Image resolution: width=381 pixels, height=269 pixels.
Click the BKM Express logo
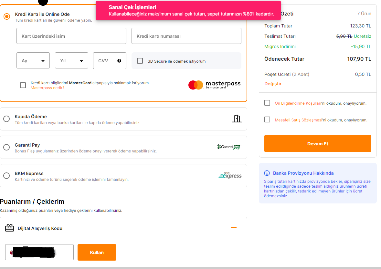[230, 175]
